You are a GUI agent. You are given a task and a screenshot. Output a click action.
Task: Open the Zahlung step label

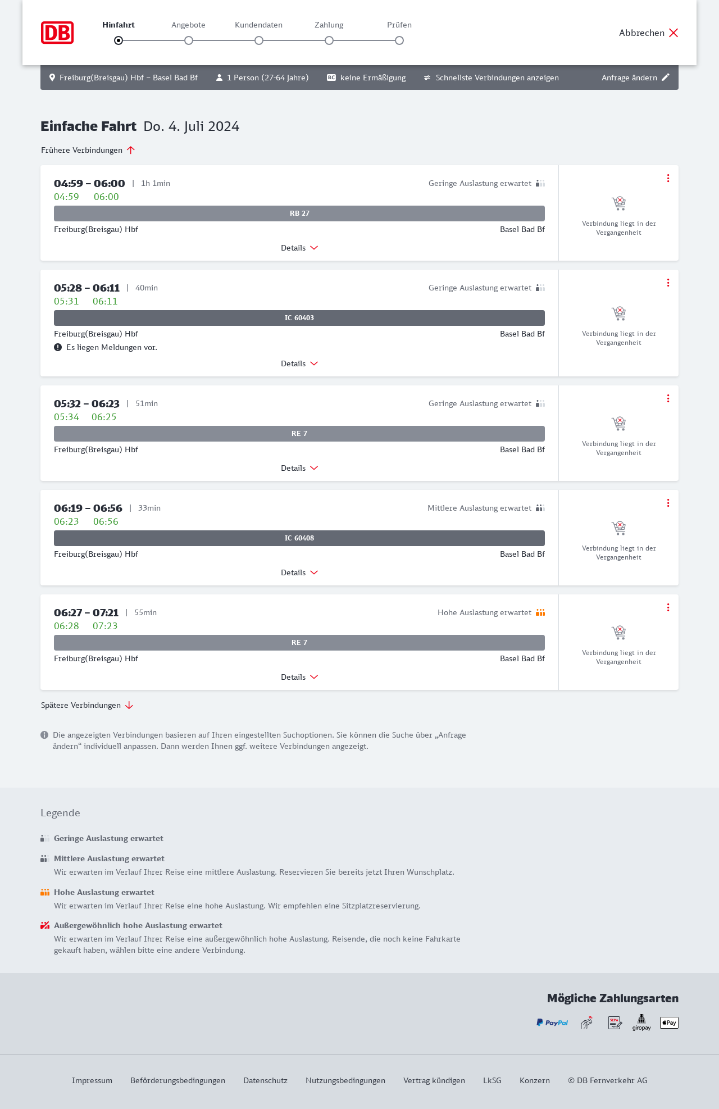pyautogui.click(x=329, y=25)
